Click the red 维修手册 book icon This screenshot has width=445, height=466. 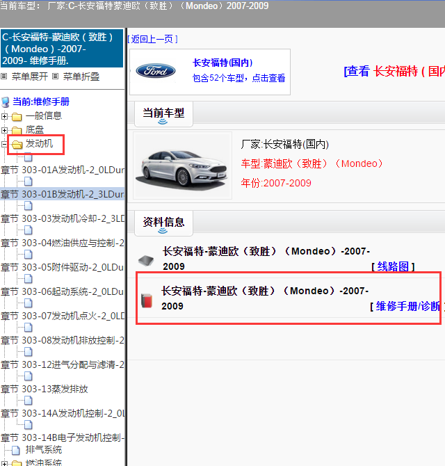[147, 300]
